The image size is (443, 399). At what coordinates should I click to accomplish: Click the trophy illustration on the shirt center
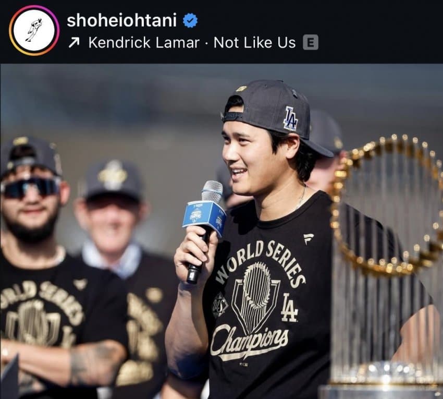click(x=256, y=297)
